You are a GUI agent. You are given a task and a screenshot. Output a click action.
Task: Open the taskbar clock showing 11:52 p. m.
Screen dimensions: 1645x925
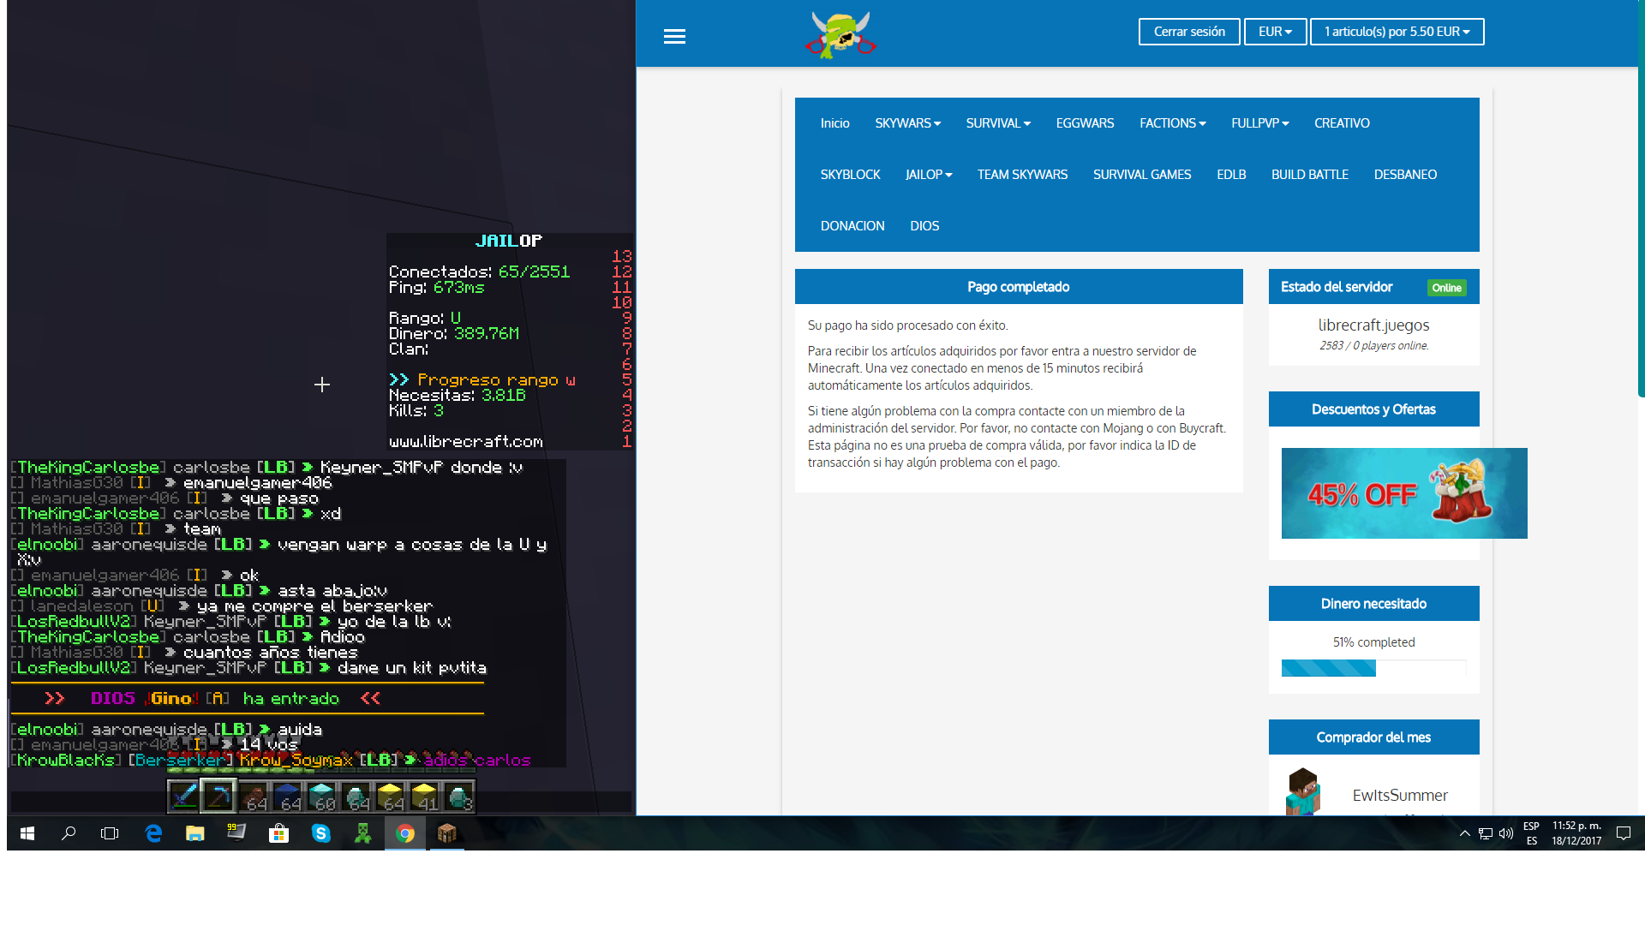pyautogui.click(x=1576, y=833)
